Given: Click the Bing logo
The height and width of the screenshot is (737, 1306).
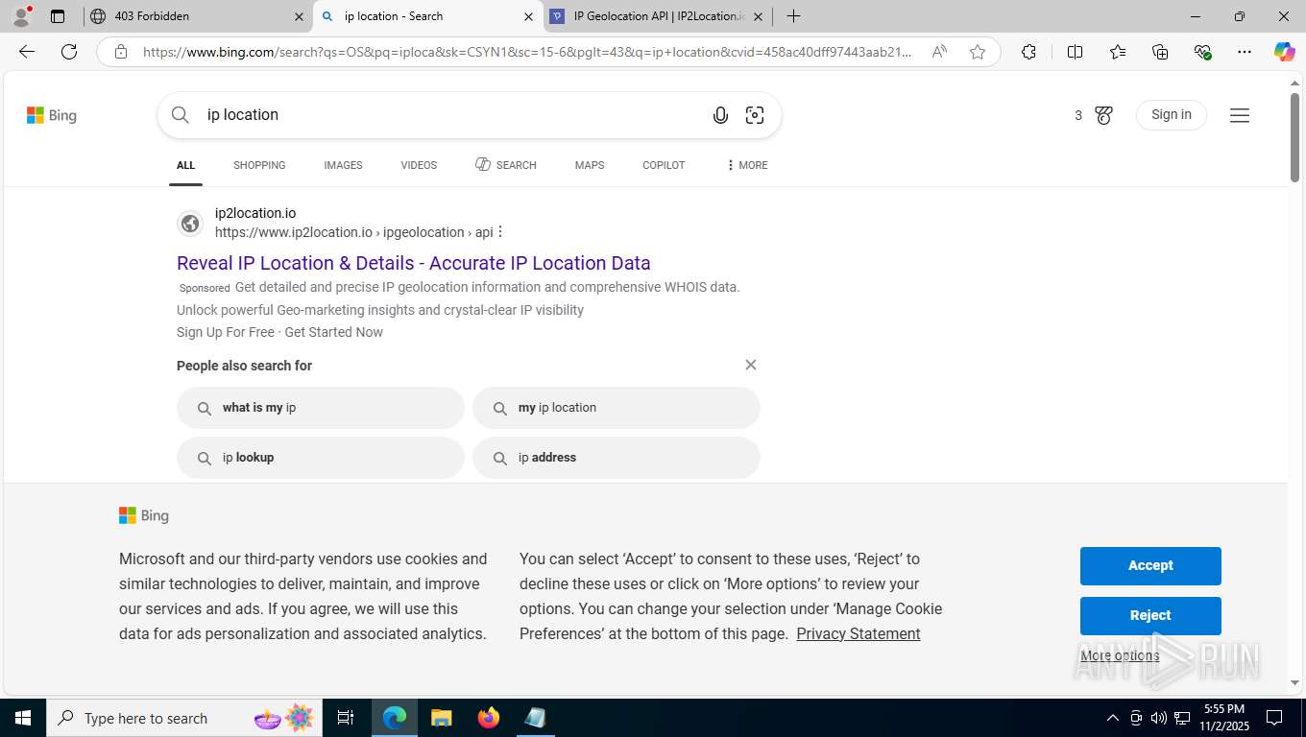Looking at the screenshot, I should [52, 115].
